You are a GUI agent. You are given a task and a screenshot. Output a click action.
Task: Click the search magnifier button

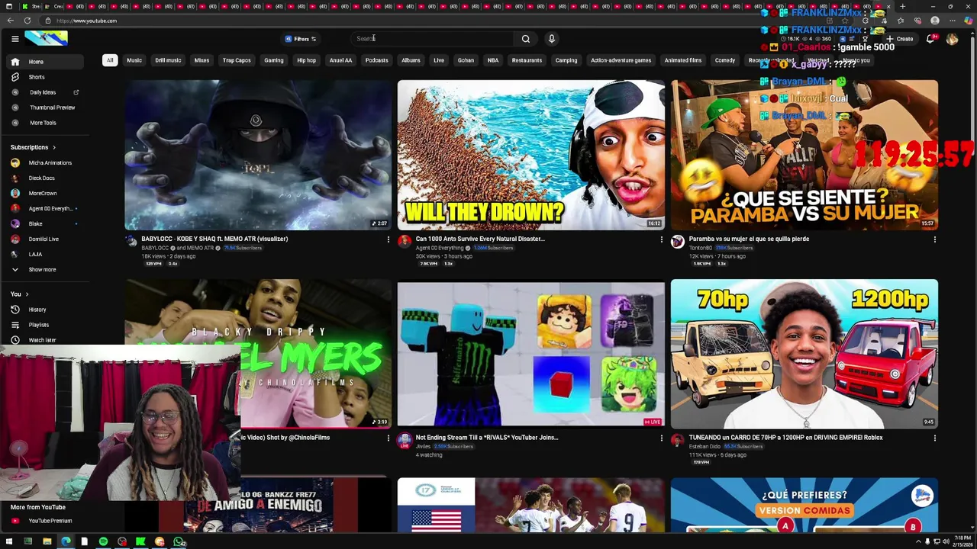tap(526, 39)
